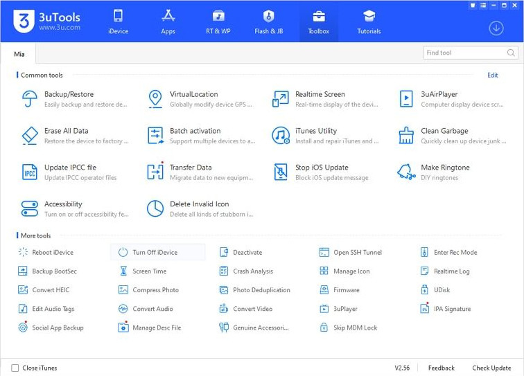The image size is (524, 376).
Task: Open the Accessibility toggle tool icon
Action: [x=29, y=208]
